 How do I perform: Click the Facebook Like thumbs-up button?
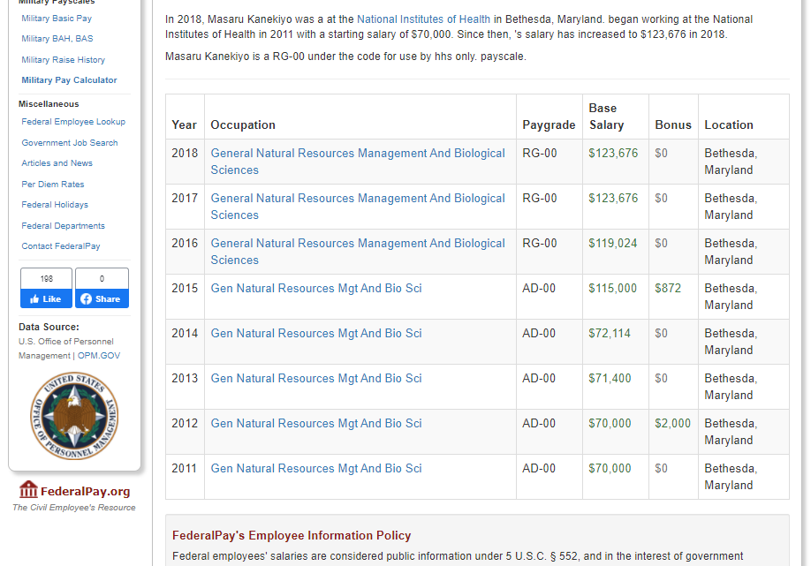(46, 298)
